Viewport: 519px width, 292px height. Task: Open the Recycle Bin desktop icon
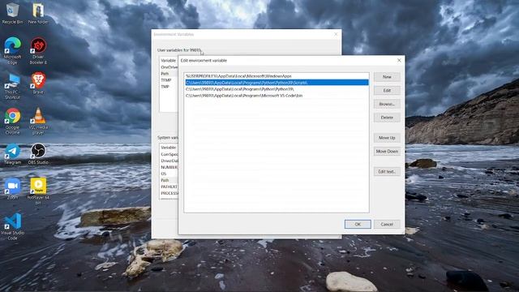click(13, 13)
